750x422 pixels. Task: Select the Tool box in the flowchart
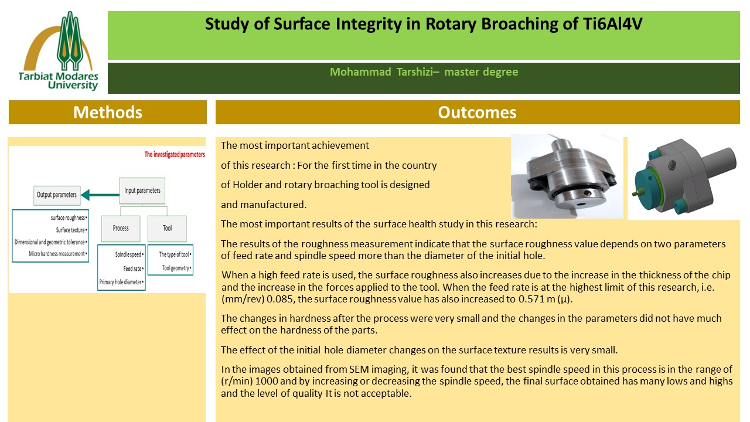(167, 228)
